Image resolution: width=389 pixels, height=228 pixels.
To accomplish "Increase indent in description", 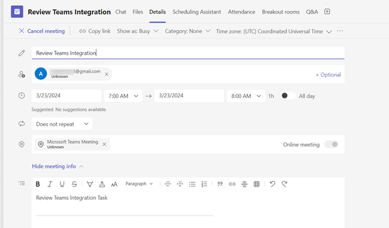I will click(180, 184).
